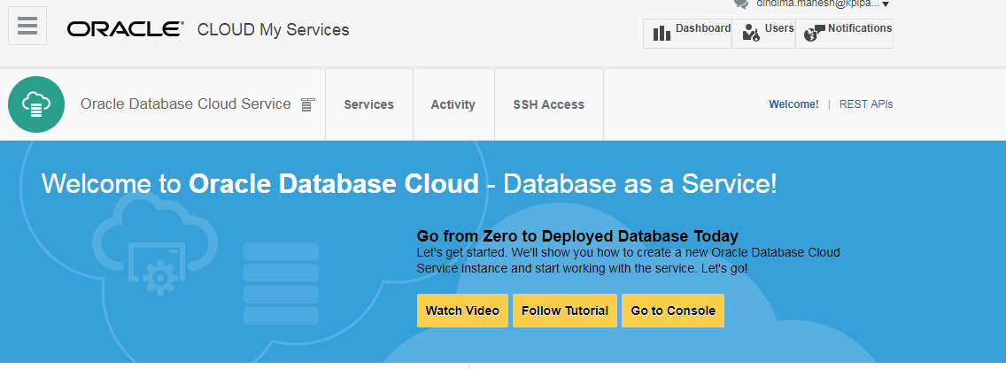Screen dimensions: 1006x369
Task: Open the hamburger navigation menu
Action: pos(27,26)
